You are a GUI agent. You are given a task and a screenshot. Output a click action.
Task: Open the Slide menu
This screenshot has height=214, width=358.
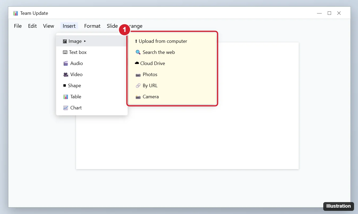click(112, 26)
